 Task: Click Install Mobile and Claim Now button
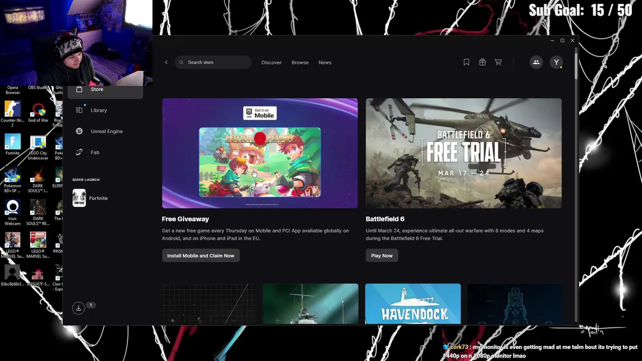[201, 256]
